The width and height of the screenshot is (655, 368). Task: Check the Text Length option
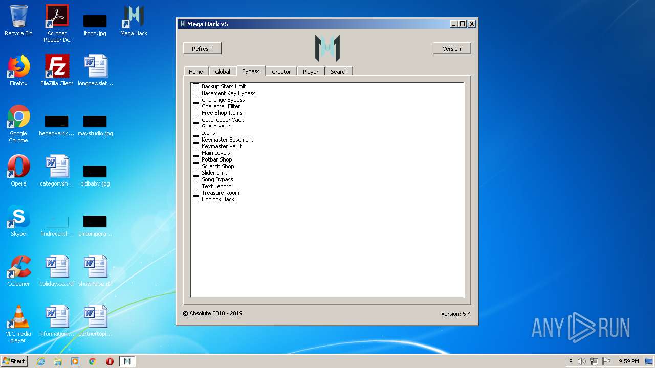(195, 186)
